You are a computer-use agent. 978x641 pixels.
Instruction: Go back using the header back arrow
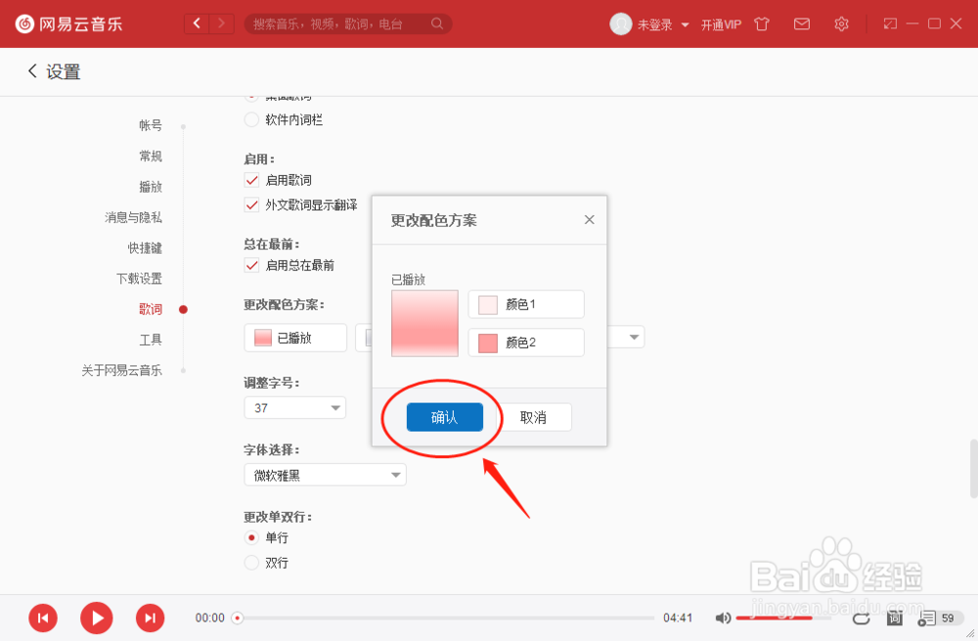pyautogui.click(x=198, y=23)
